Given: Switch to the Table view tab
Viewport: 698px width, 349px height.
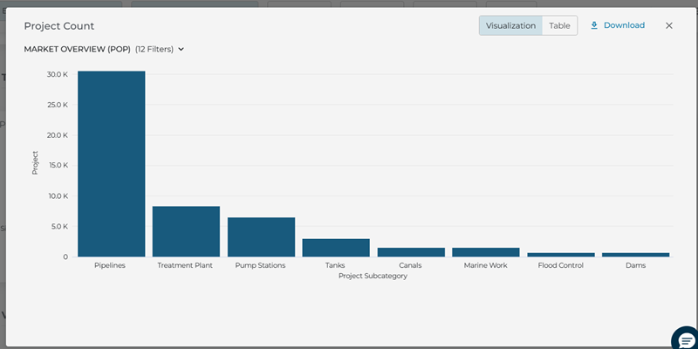Looking at the screenshot, I should click(x=559, y=26).
